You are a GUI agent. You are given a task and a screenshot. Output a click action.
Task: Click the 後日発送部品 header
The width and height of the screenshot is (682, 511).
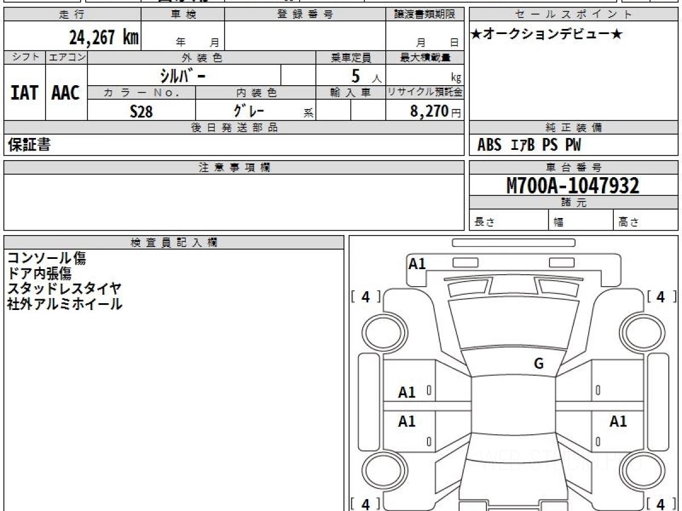tap(234, 128)
